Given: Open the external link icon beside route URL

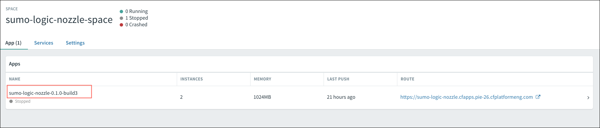Looking at the screenshot, I should pos(538,97).
